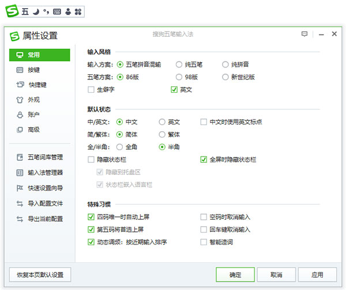
Task: Choose the 98版 Wubi scheme
Action: 179,77
